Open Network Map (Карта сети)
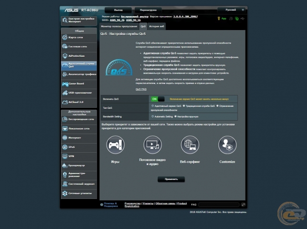 79,37
